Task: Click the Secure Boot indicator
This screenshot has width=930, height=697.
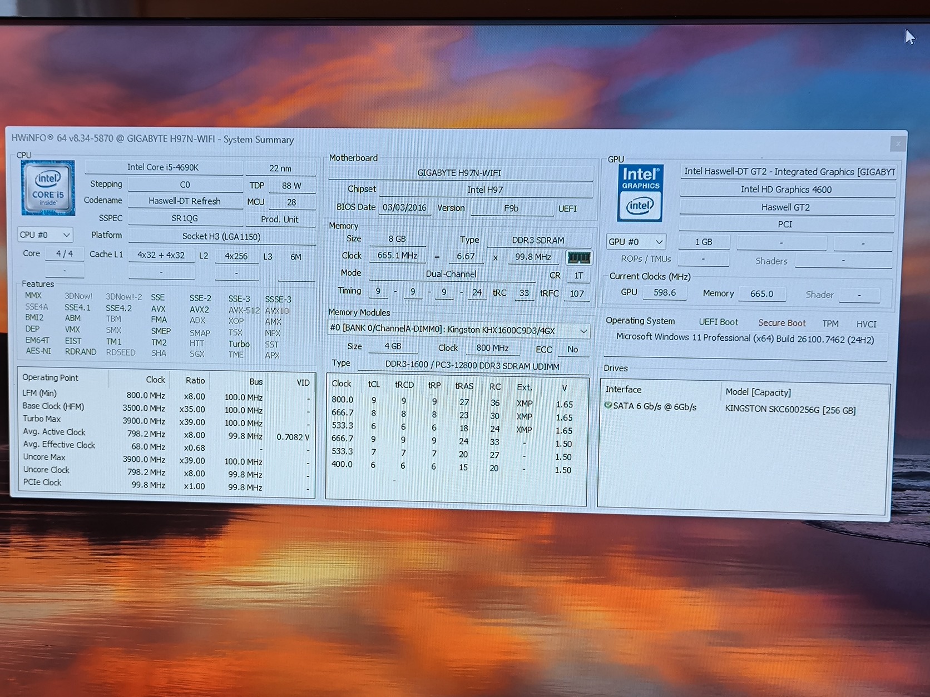Action: coord(781,323)
